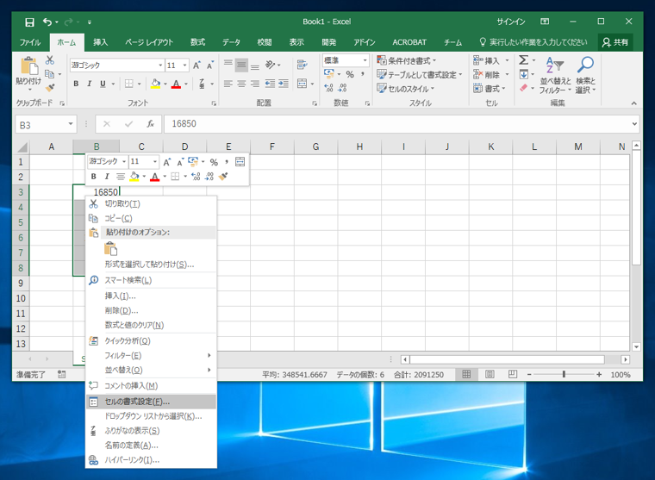Click the Format Painter brush in ribbon
This screenshot has width=655, height=480.
(50, 88)
